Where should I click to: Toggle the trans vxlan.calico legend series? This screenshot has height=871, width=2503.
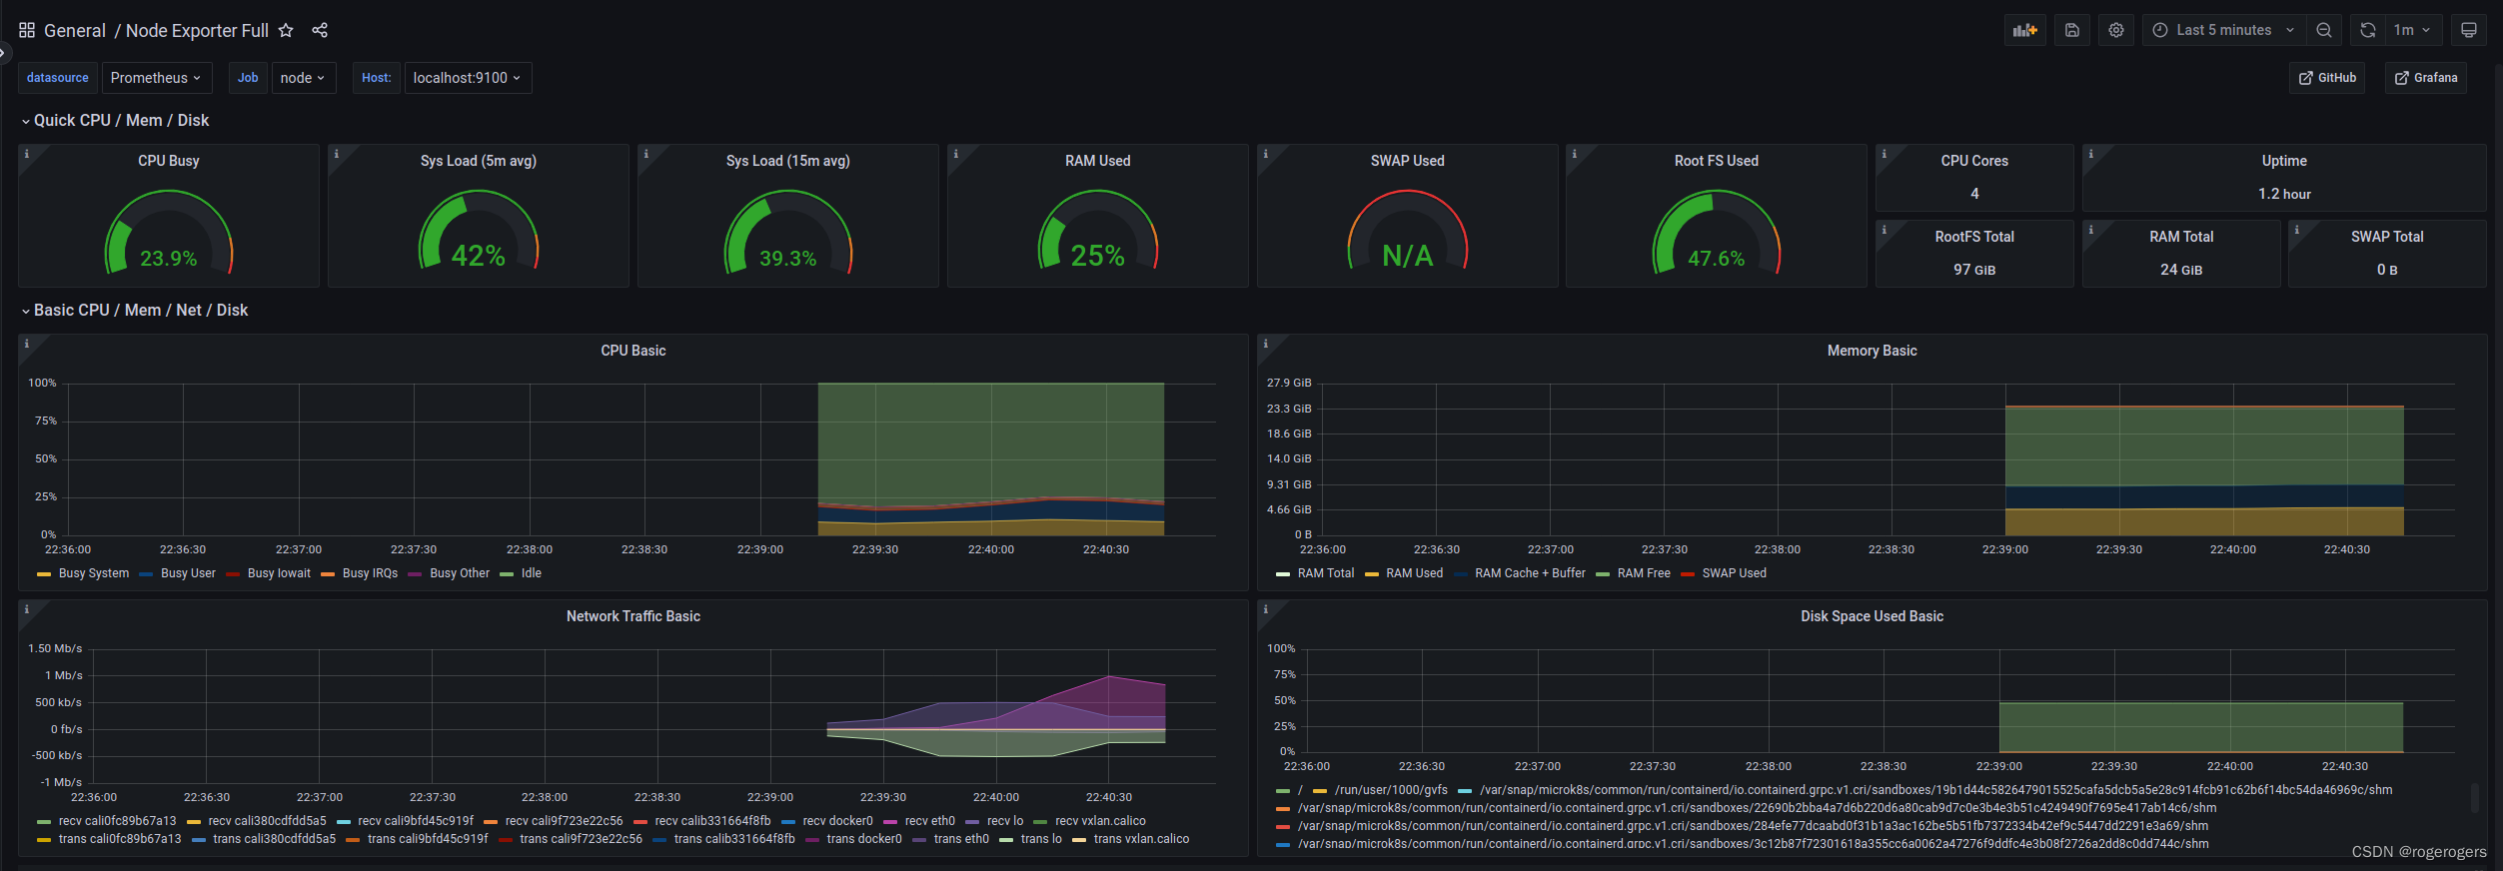(1141, 839)
